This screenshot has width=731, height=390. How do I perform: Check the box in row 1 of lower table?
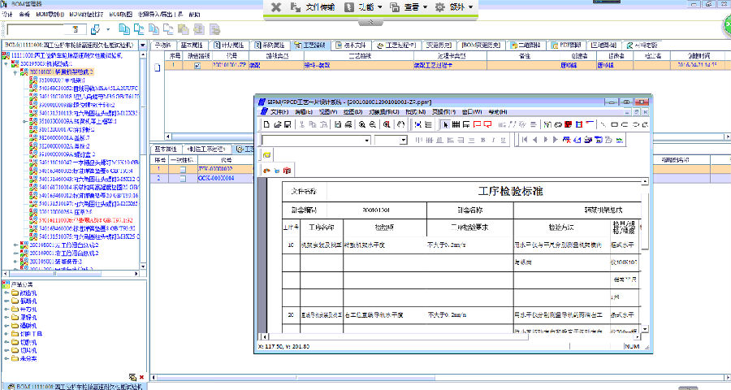click(x=183, y=168)
